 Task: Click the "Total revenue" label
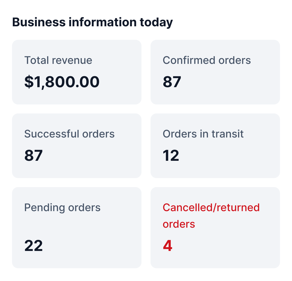click(x=58, y=60)
